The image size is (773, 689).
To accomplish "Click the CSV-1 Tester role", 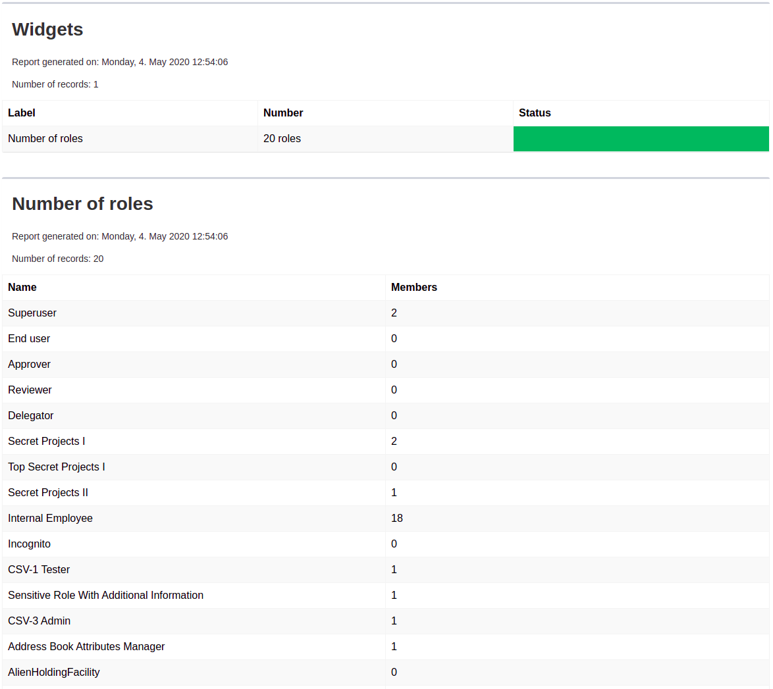I will tap(39, 570).
